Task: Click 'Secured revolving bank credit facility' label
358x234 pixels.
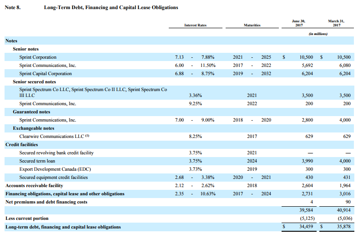Action: [x=56, y=153]
